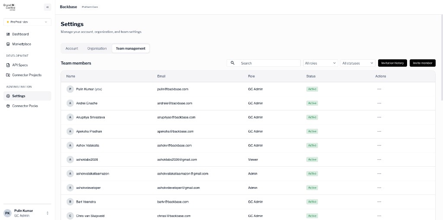Click the Admin role of ashokvdeveloper
Screen dimensions: 443x220
(x=253, y=188)
